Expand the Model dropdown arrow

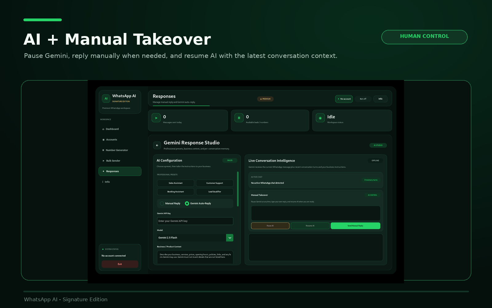pos(230,238)
